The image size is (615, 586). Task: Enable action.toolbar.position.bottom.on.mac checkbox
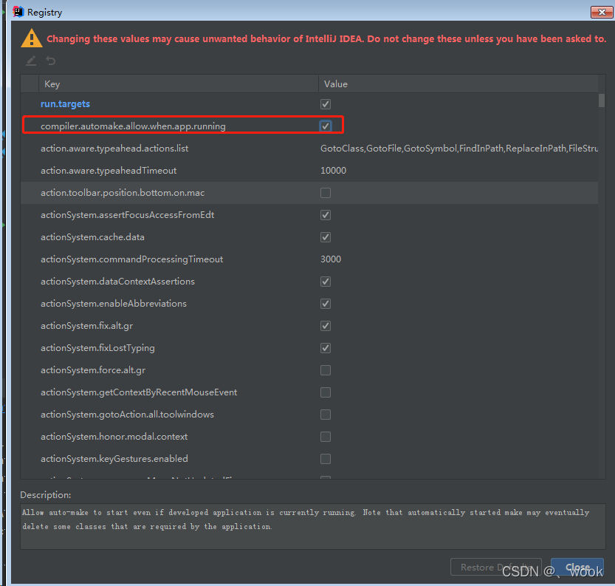tap(325, 193)
